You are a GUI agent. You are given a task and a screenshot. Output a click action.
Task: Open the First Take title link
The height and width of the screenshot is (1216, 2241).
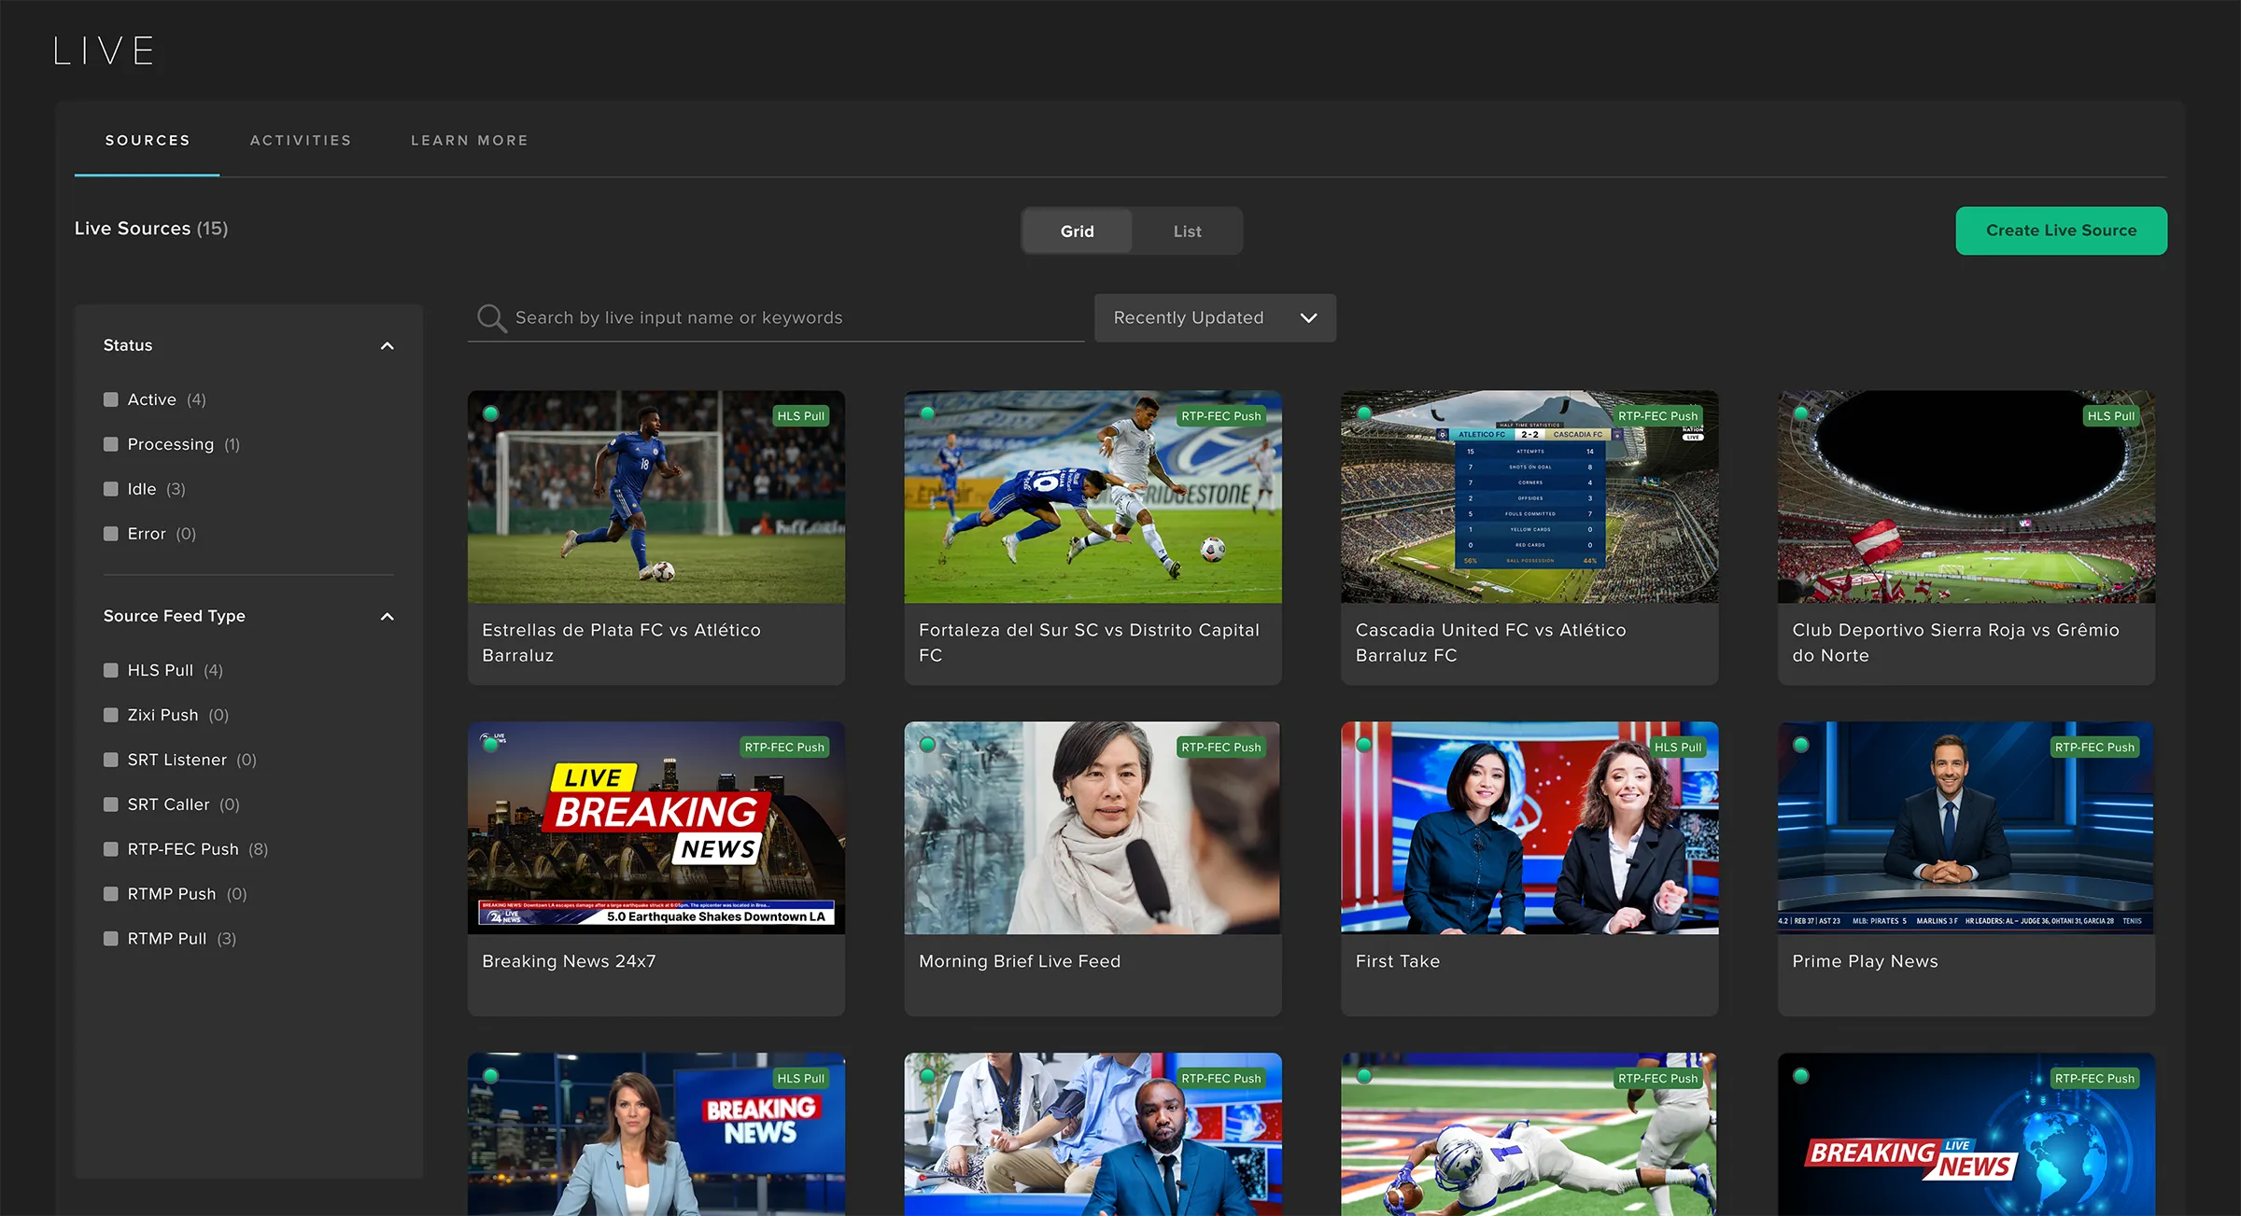pyautogui.click(x=1397, y=961)
